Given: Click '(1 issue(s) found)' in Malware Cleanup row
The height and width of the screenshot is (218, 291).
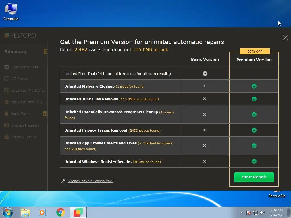Looking at the screenshot, I should (130, 87).
